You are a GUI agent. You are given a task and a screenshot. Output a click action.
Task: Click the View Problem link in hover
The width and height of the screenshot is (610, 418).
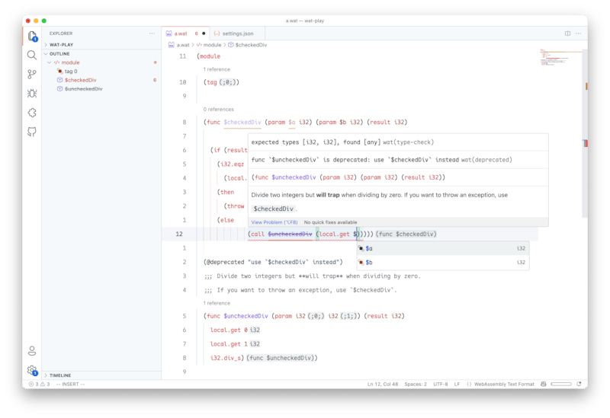(266, 222)
